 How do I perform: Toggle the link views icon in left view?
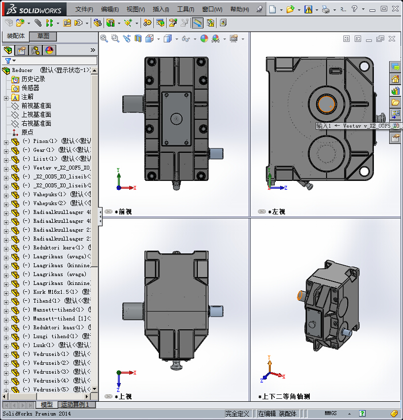click(x=262, y=211)
